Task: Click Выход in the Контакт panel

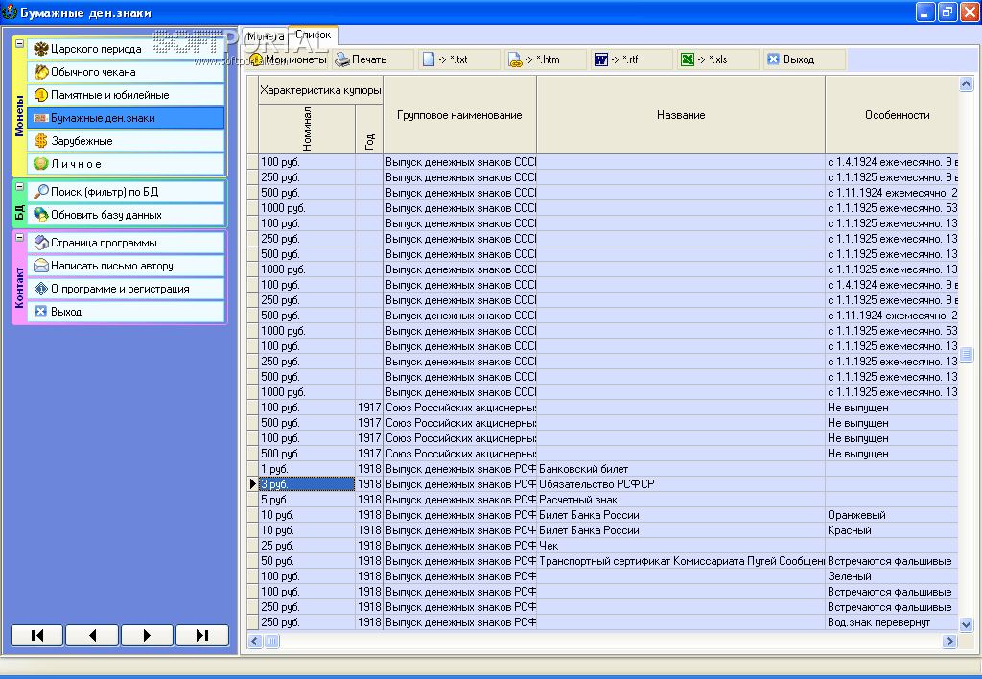Action: (126, 312)
